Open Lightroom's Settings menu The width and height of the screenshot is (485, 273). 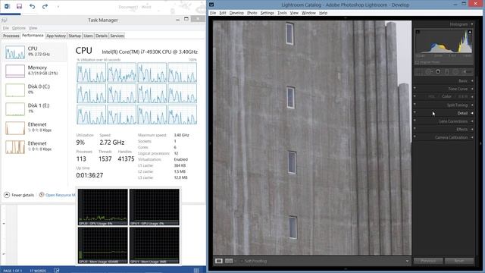(268, 13)
